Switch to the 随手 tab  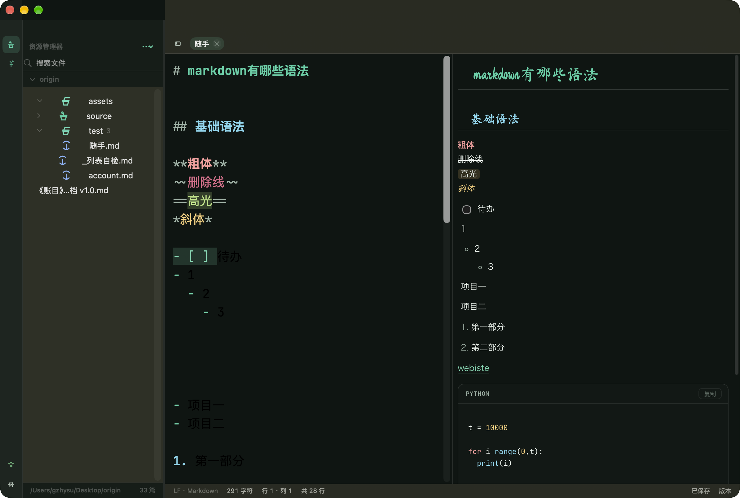202,44
